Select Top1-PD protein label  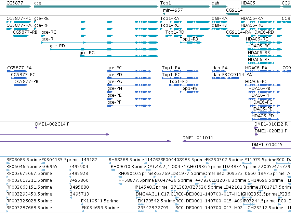178,82
